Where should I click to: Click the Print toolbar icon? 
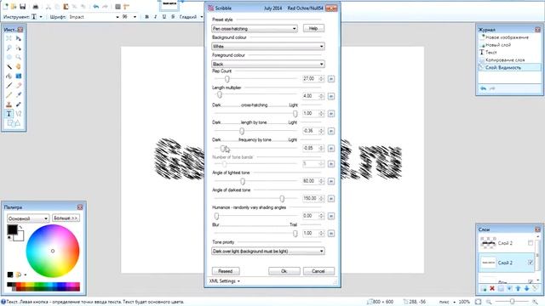pos(36,7)
